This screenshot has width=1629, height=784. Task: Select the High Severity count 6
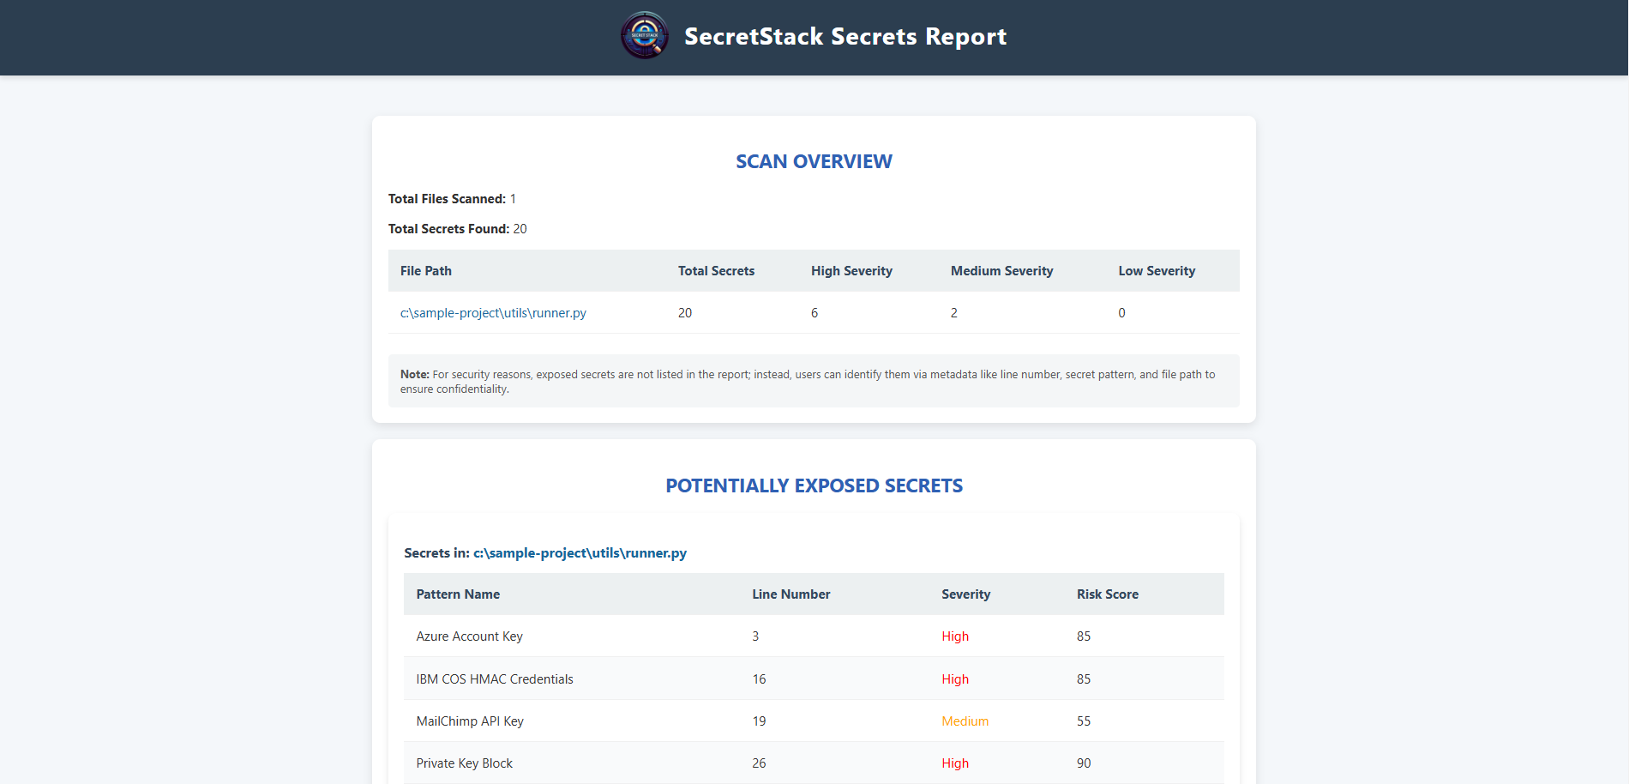(814, 313)
